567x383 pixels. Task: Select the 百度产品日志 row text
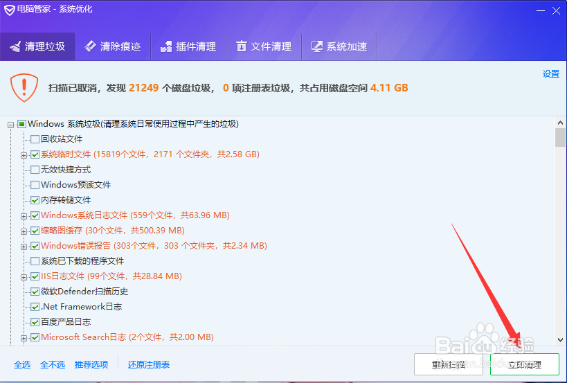tap(66, 322)
